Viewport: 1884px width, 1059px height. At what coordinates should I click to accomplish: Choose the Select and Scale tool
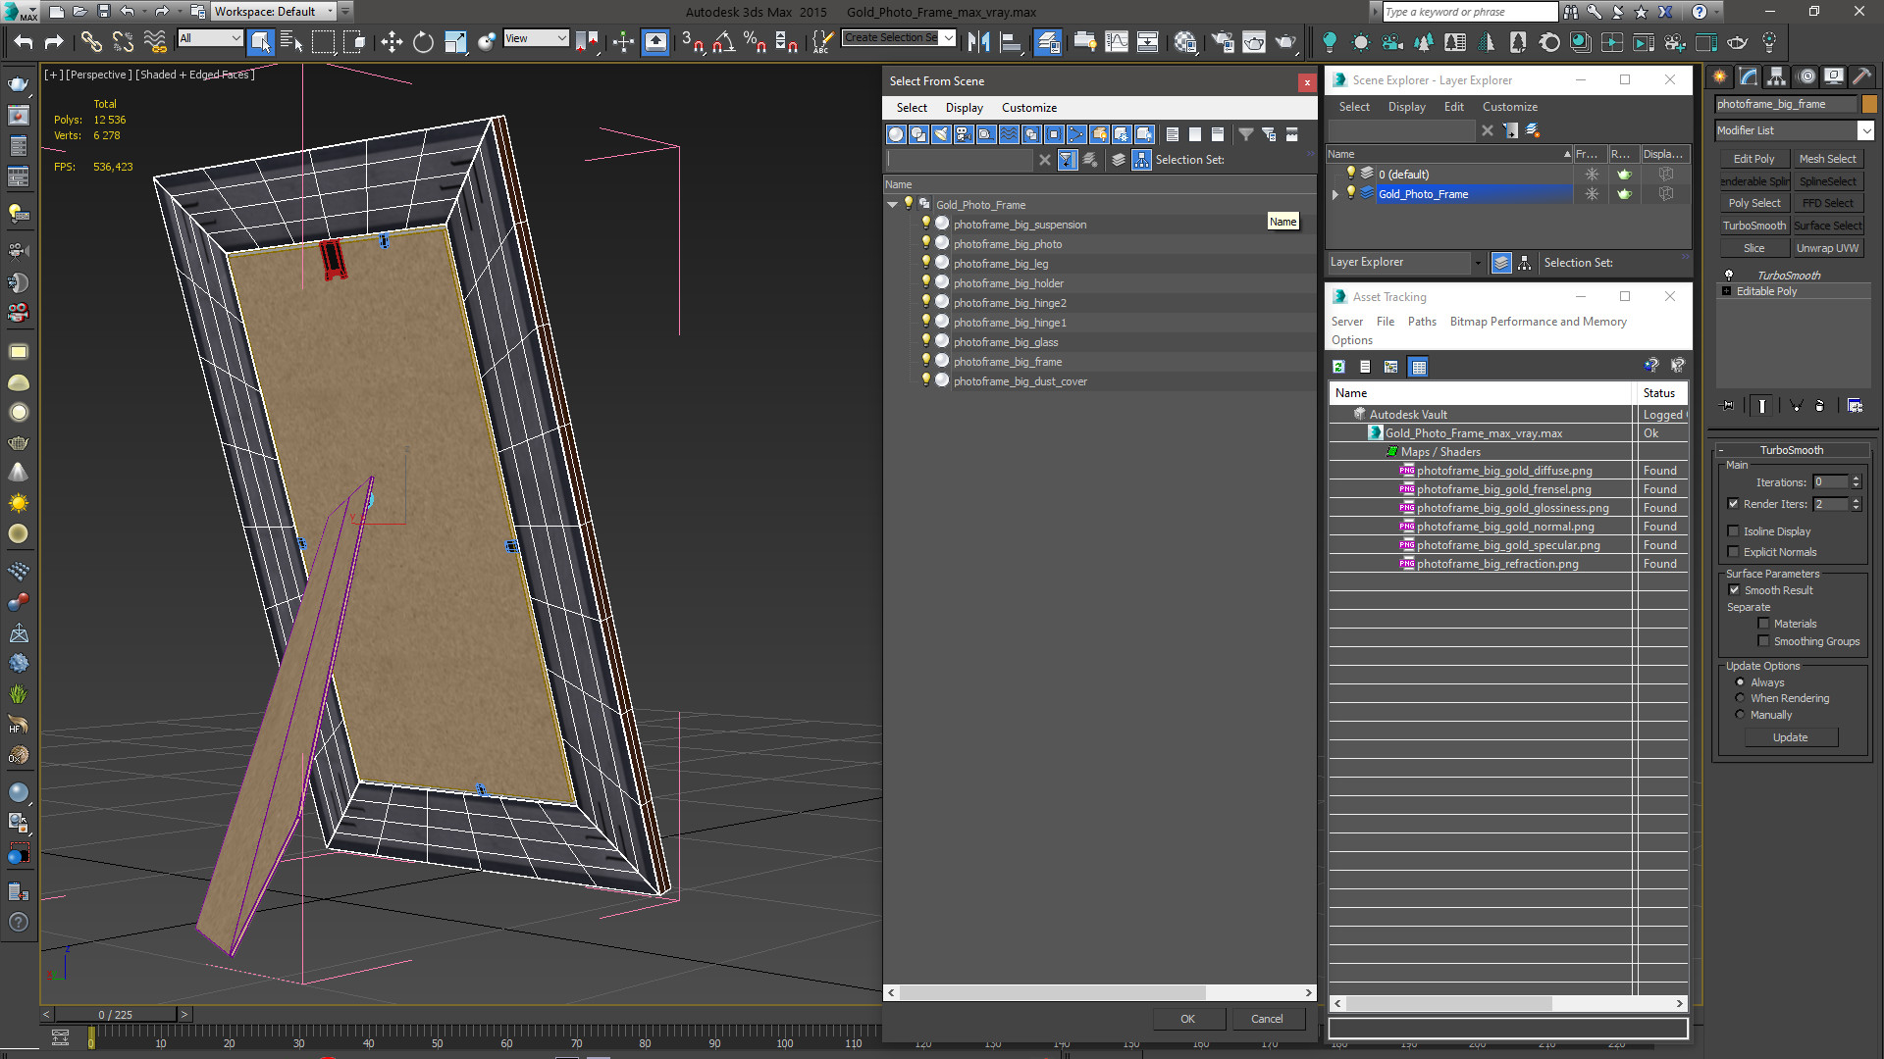coord(454,41)
